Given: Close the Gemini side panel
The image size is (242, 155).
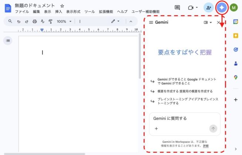Looking at the screenshot, I should 218,23.
